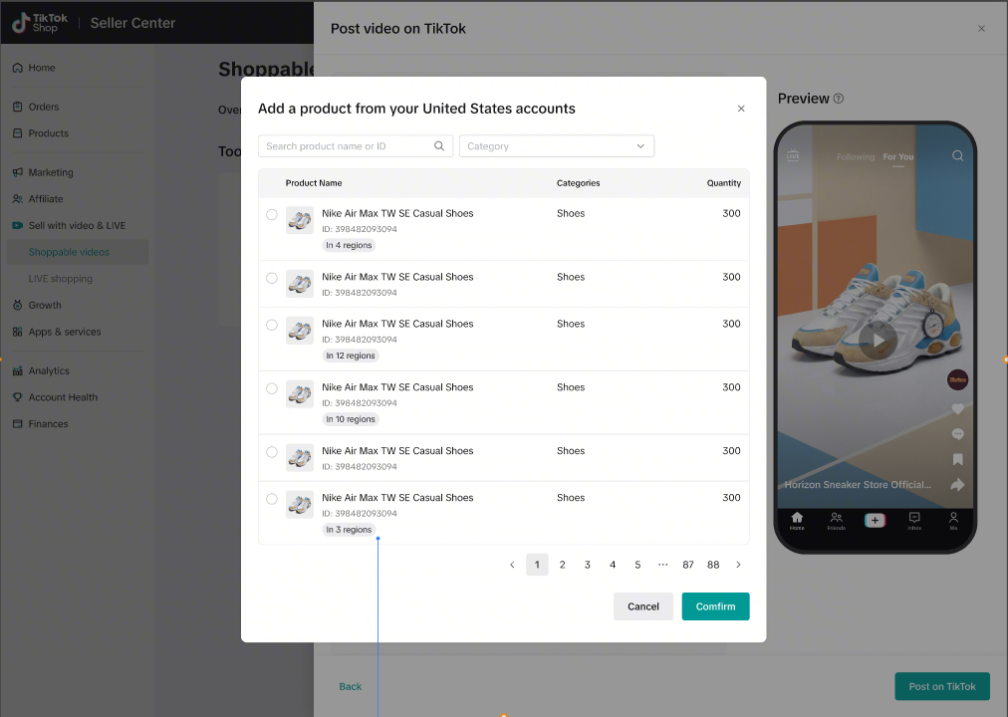Image resolution: width=1008 pixels, height=717 pixels.
Task: Click the search magnifier icon in product search
Action: click(439, 146)
